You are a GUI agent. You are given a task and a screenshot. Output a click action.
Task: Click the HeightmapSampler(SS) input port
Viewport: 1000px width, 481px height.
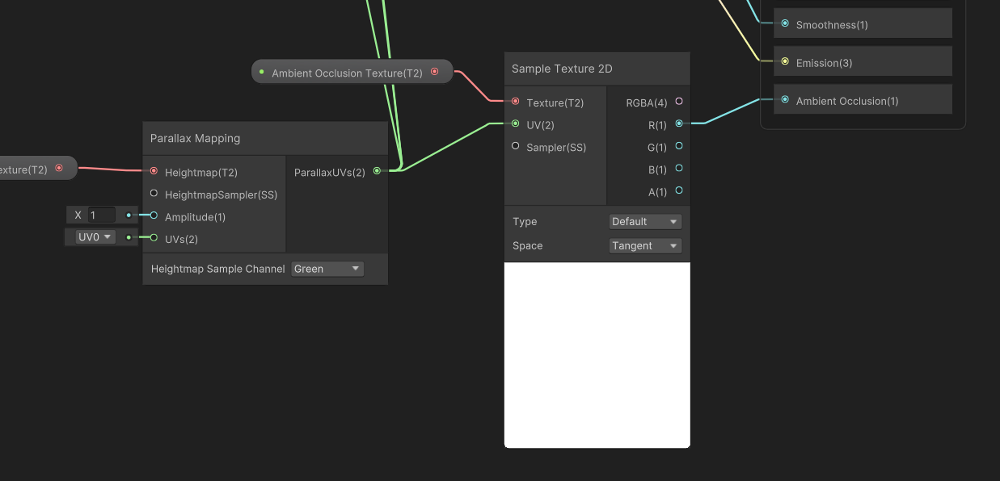coord(154,194)
